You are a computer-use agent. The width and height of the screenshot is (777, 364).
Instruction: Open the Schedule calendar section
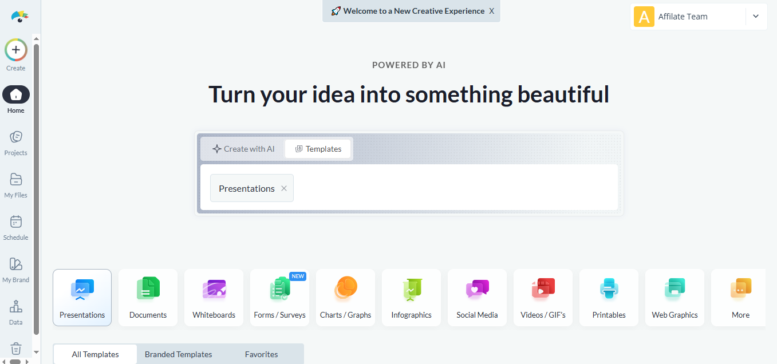click(16, 227)
